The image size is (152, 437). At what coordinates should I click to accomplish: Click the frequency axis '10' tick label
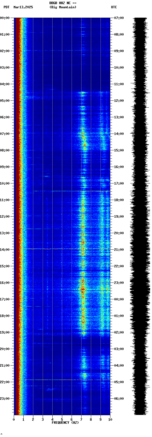click(110, 420)
